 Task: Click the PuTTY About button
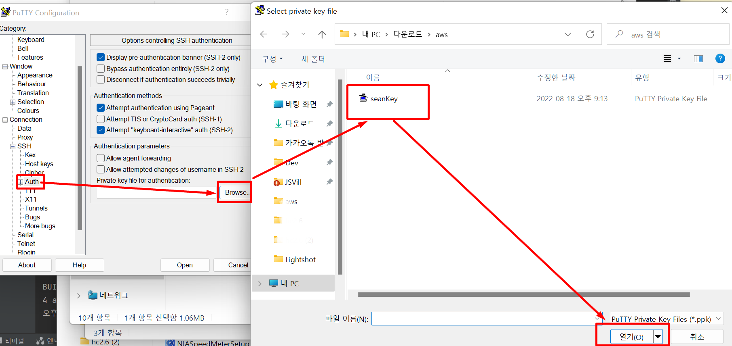tap(27, 265)
